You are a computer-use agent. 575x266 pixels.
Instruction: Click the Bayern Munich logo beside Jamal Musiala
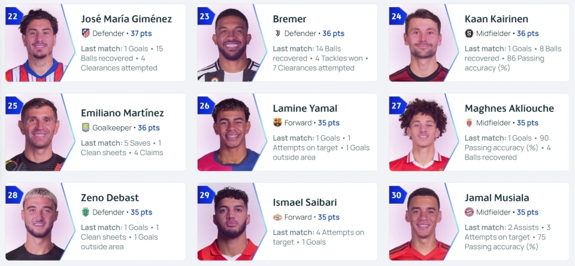click(x=469, y=212)
